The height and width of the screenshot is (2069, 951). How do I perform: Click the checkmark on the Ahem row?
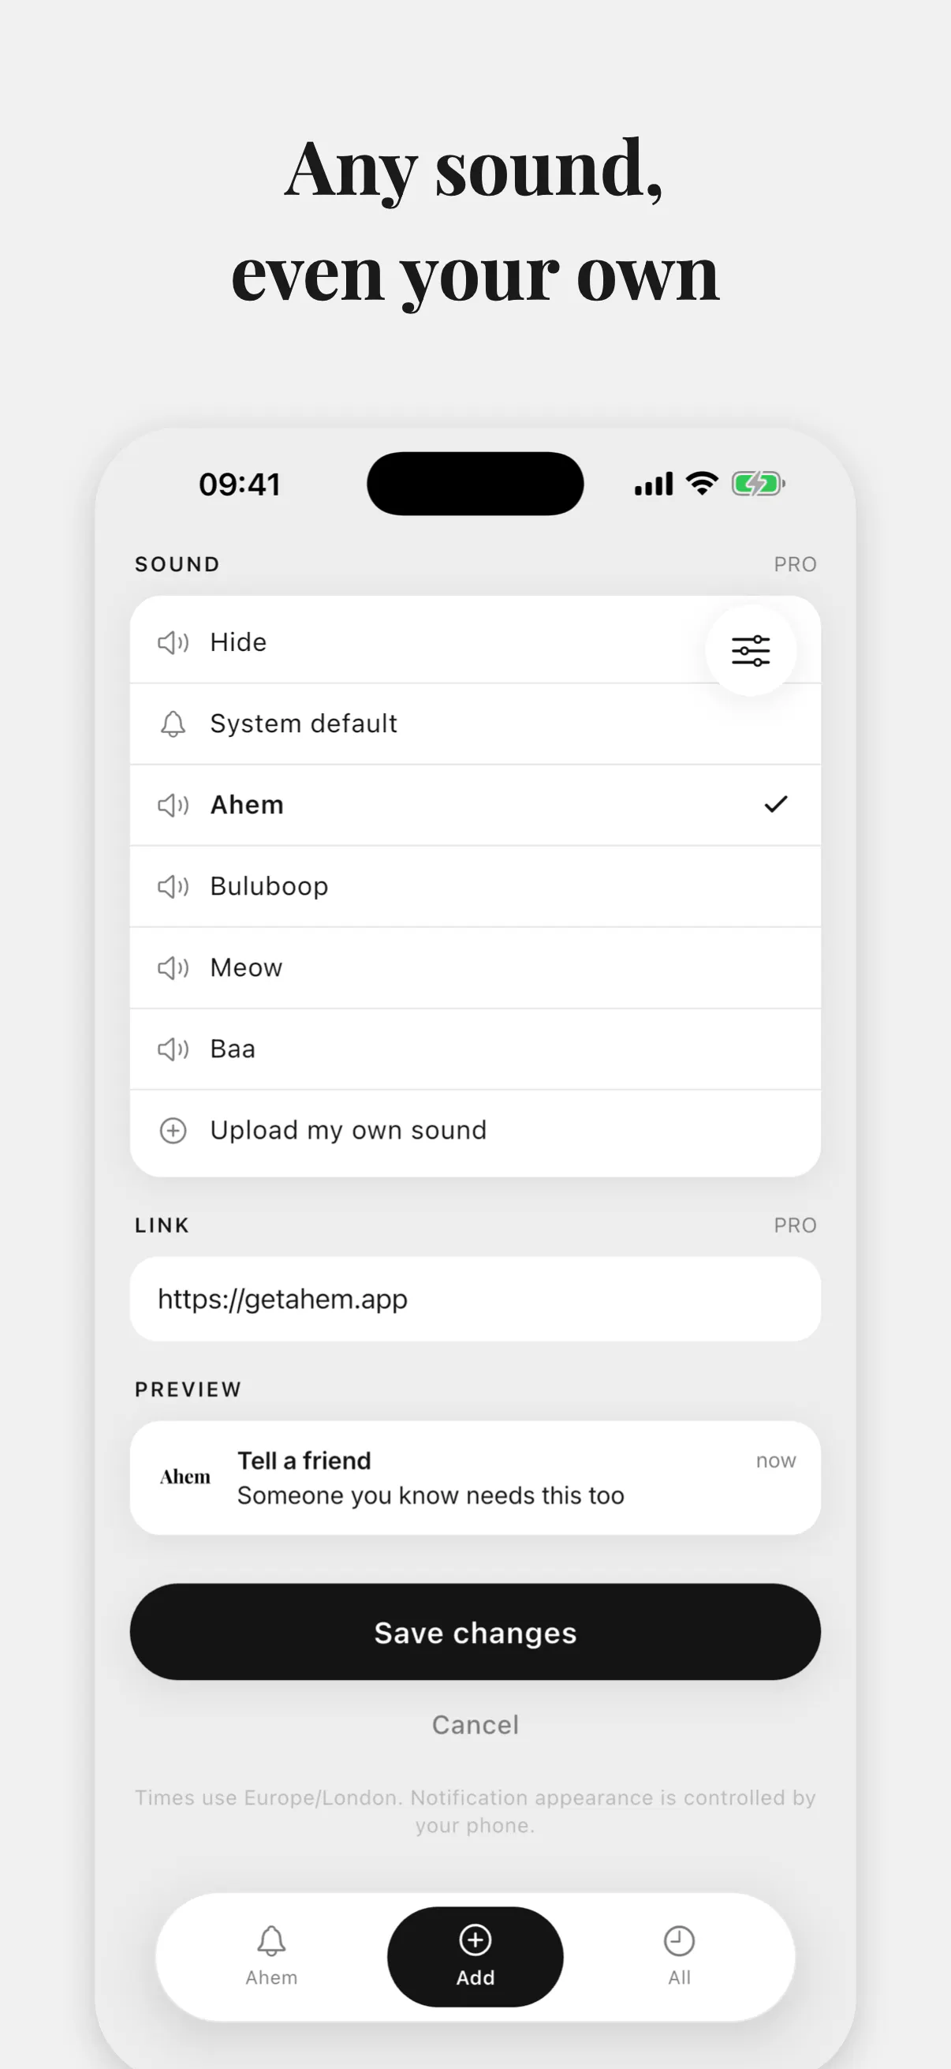[775, 804]
